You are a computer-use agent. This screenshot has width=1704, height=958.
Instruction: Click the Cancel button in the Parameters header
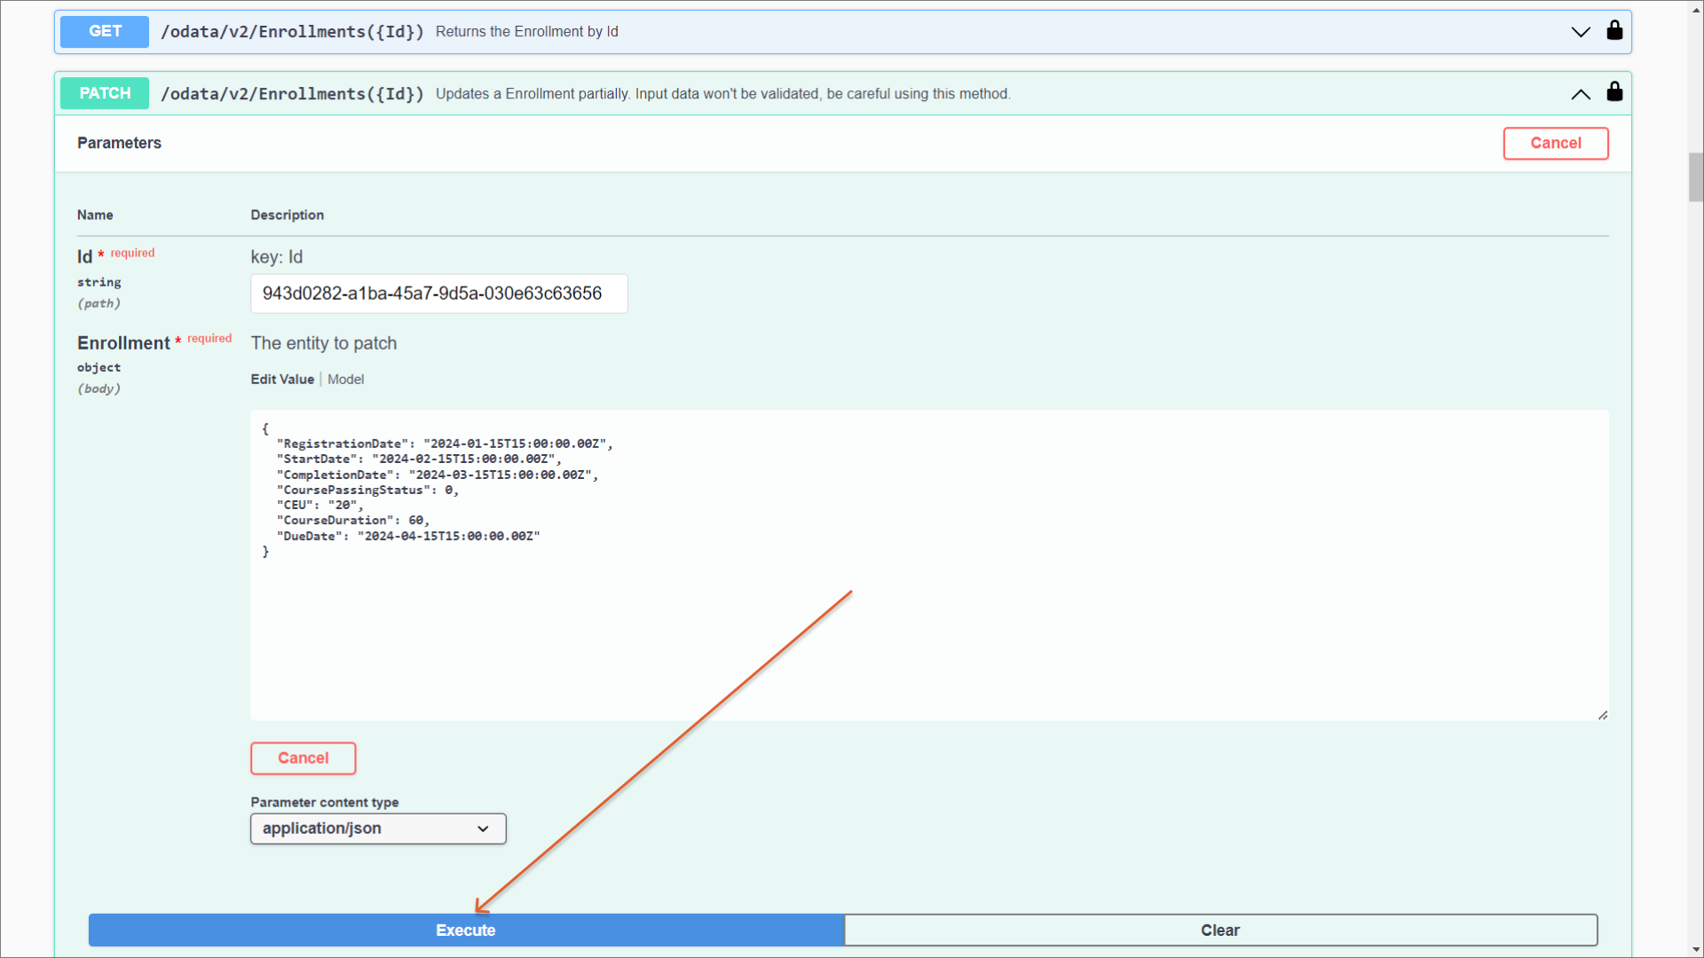(1555, 144)
